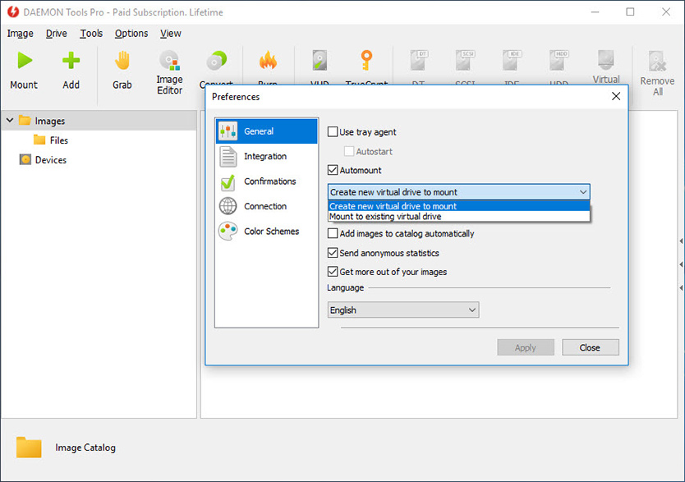Click the VHD hard disk icon
This screenshot has height=482, width=685.
(320, 60)
